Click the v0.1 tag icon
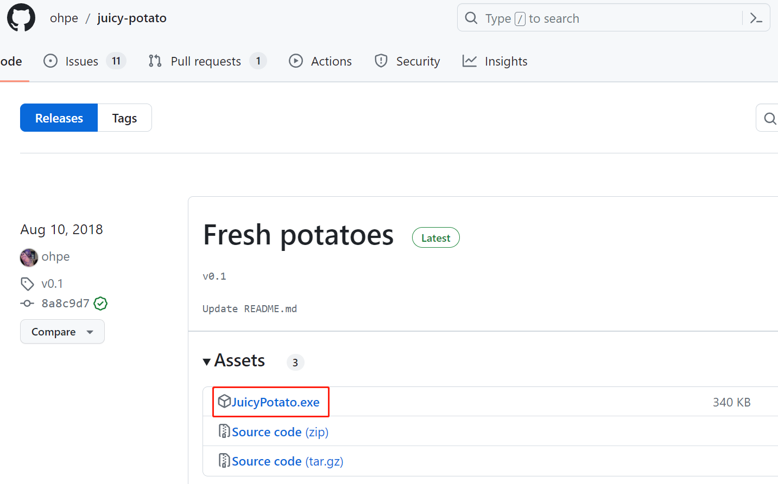Image resolution: width=778 pixels, height=484 pixels. coord(27,283)
